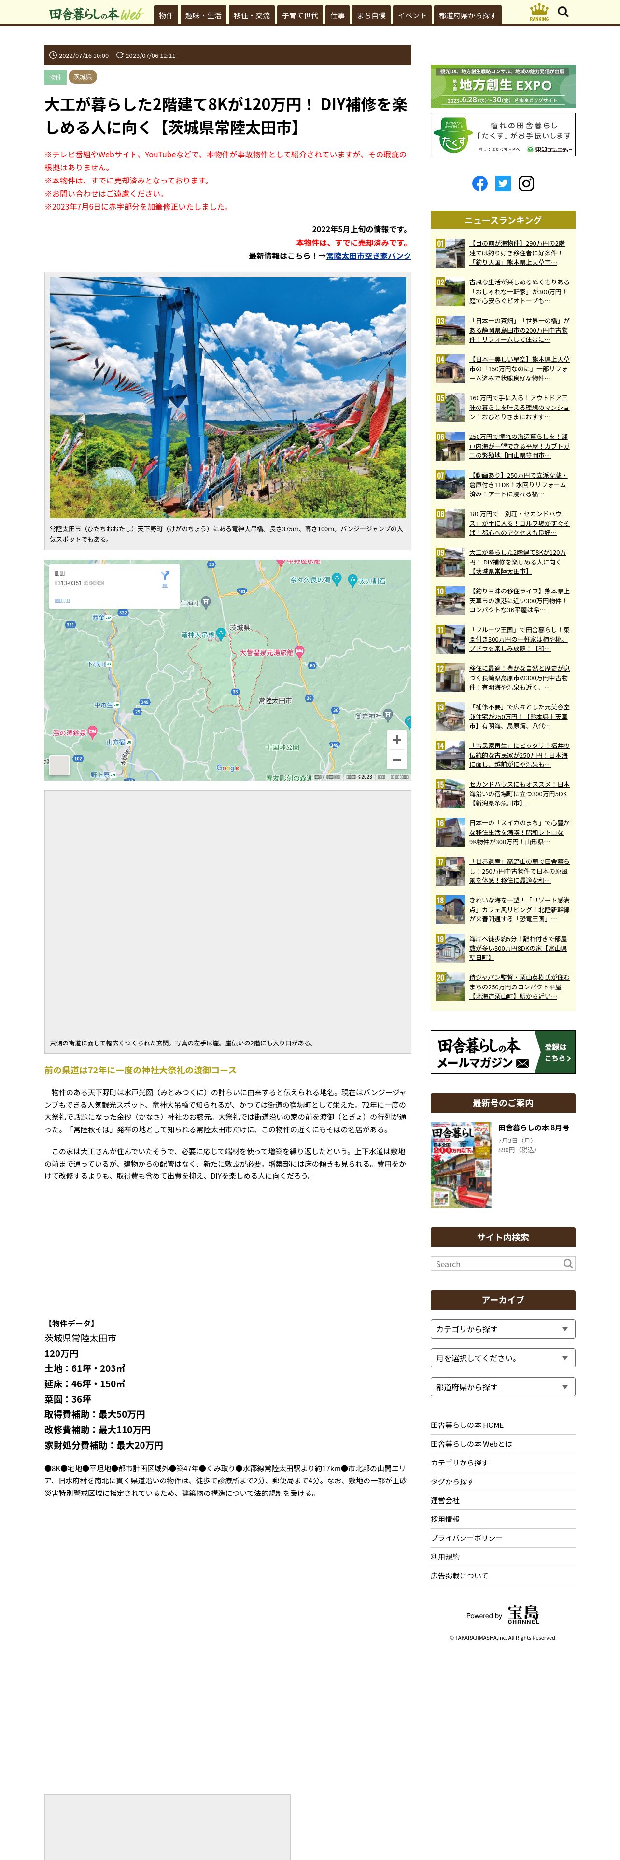Open ranking 20 article 侍ジャパン監督

[519, 987]
